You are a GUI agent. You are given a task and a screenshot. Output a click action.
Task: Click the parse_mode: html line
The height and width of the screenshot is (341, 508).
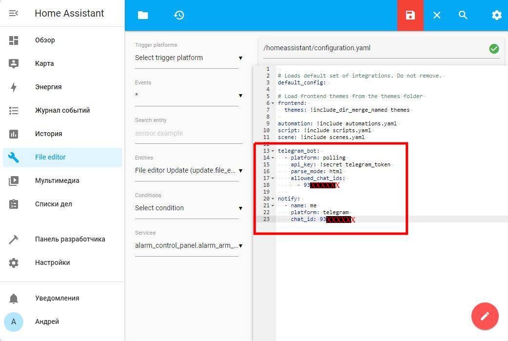[x=316, y=171]
